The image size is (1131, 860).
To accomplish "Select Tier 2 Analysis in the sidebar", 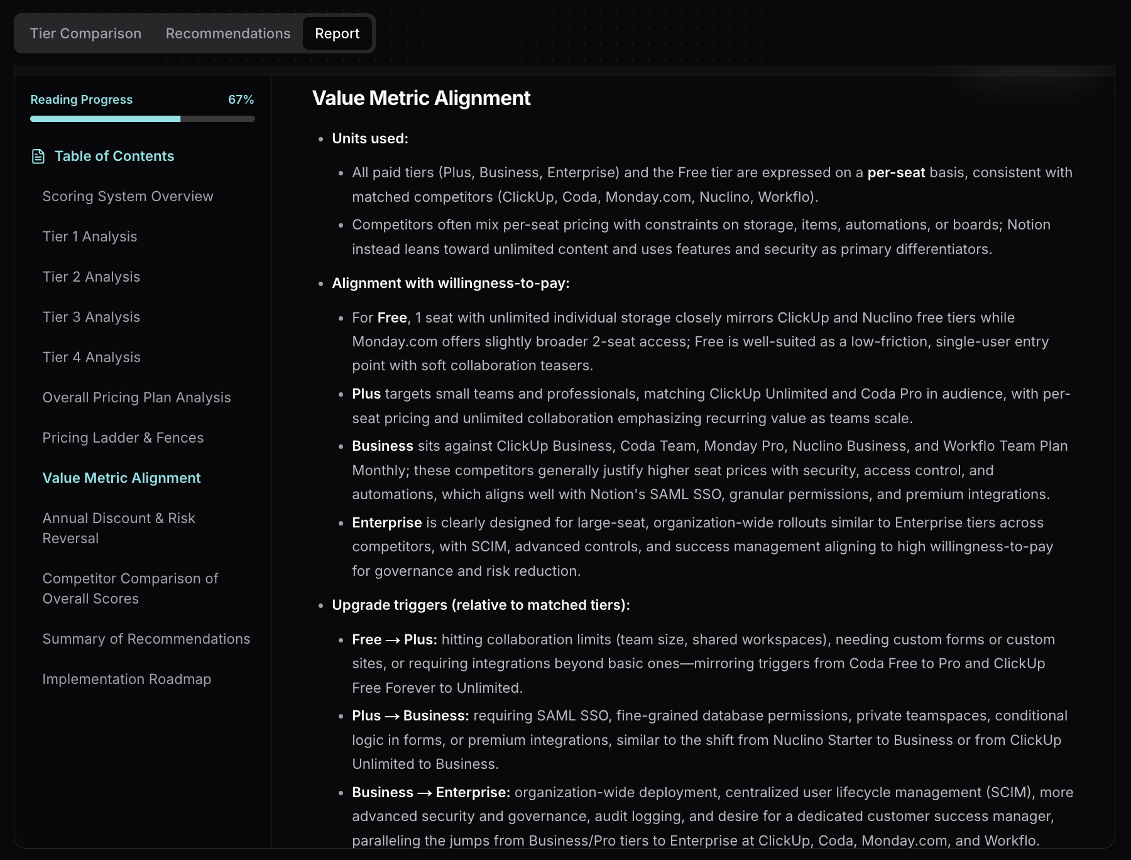I will pyautogui.click(x=91, y=277).
